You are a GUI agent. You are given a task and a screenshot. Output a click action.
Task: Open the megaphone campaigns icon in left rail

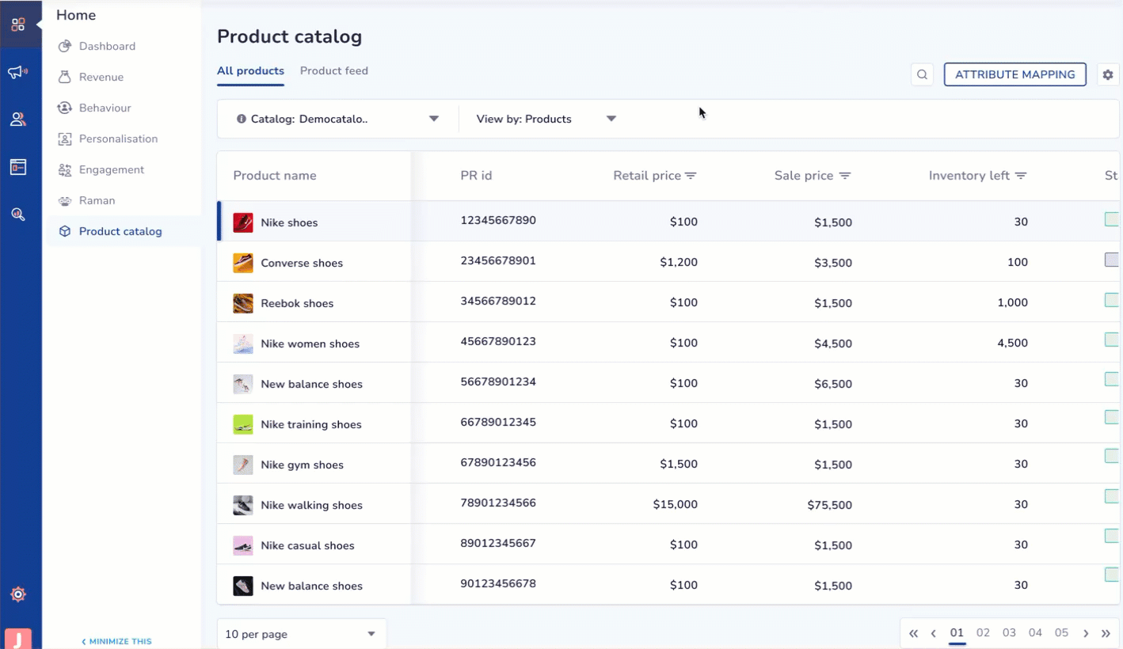[x=17, y=72]
